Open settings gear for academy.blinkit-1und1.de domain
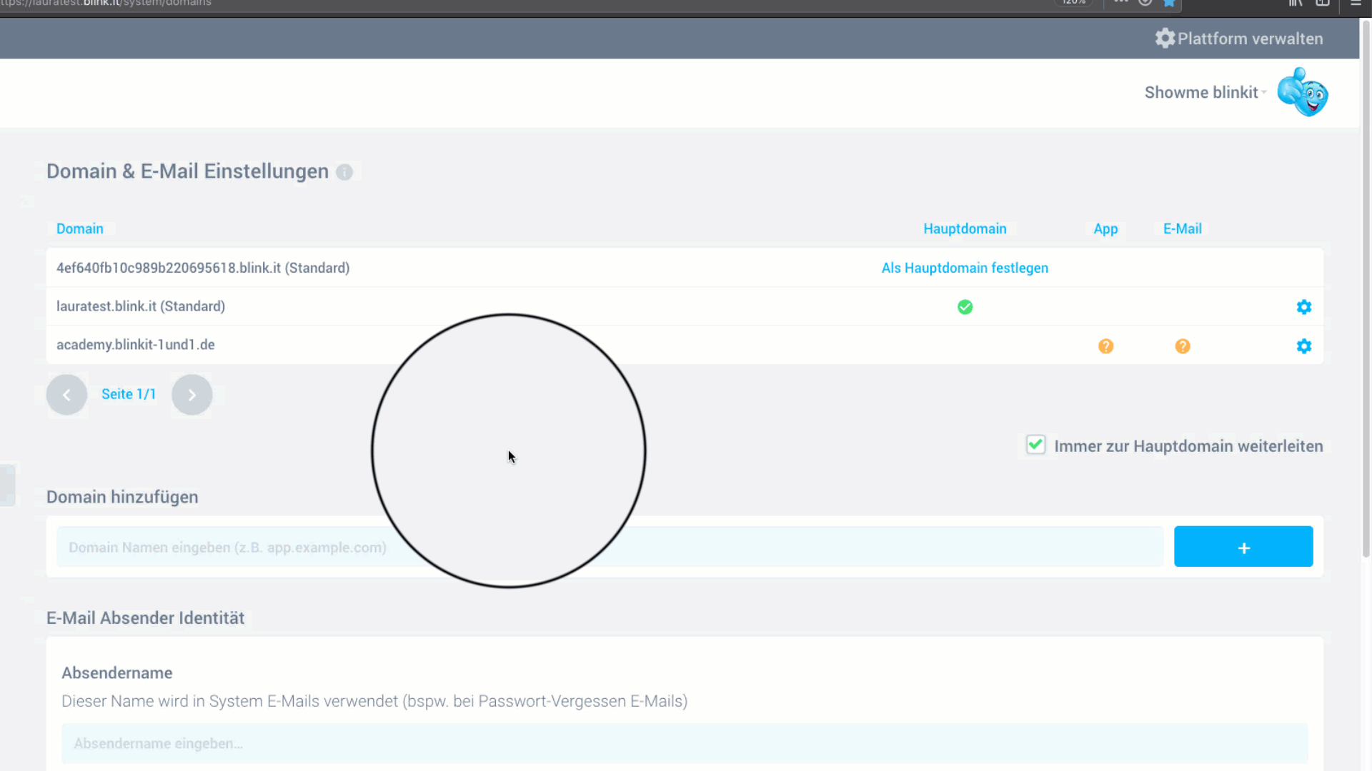 coord(1303,346)
